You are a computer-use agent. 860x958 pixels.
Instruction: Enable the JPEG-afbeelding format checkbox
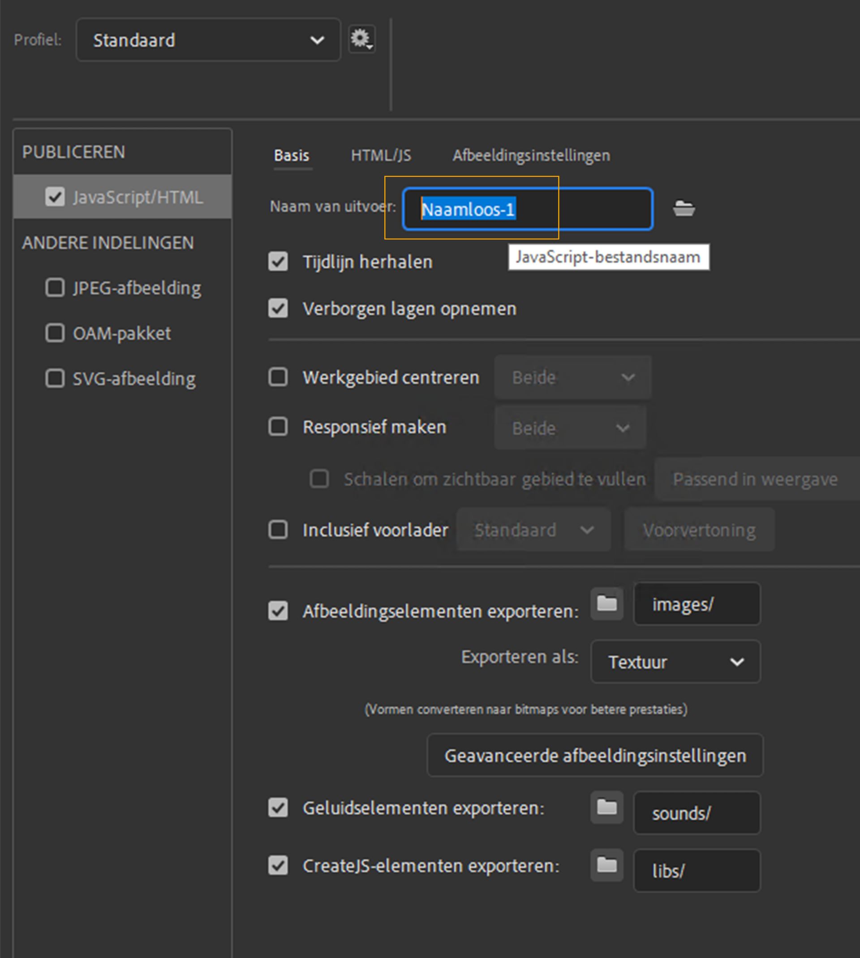click(x=55, y=287)
